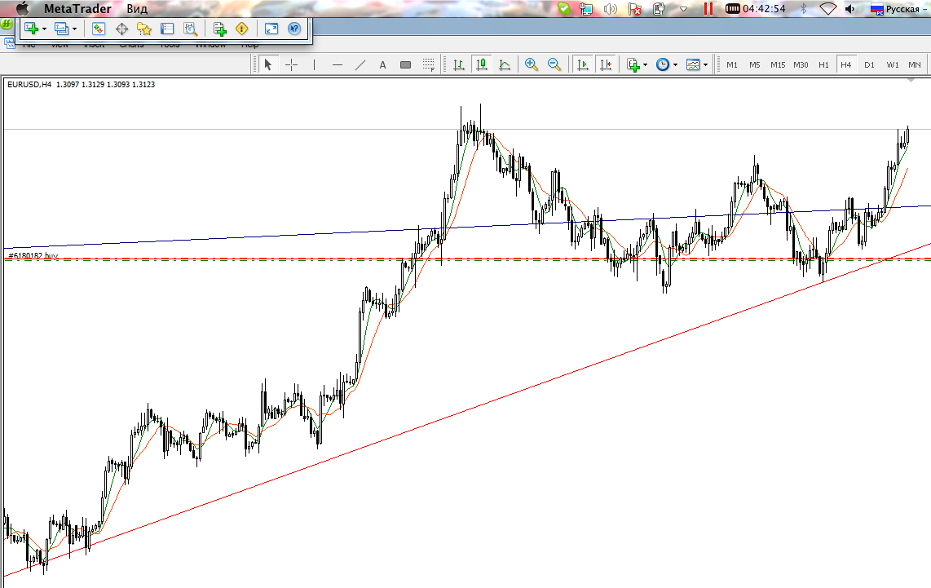Image resolution: width=931 pixels, height=588 pixels.
Task: Switch chart to Bar Chart
Action: point(459,64)
